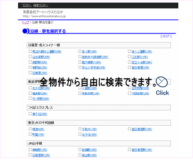Click the つくばエクスプレス section header
Screen dimensions: 193x160
click(99, 108)
